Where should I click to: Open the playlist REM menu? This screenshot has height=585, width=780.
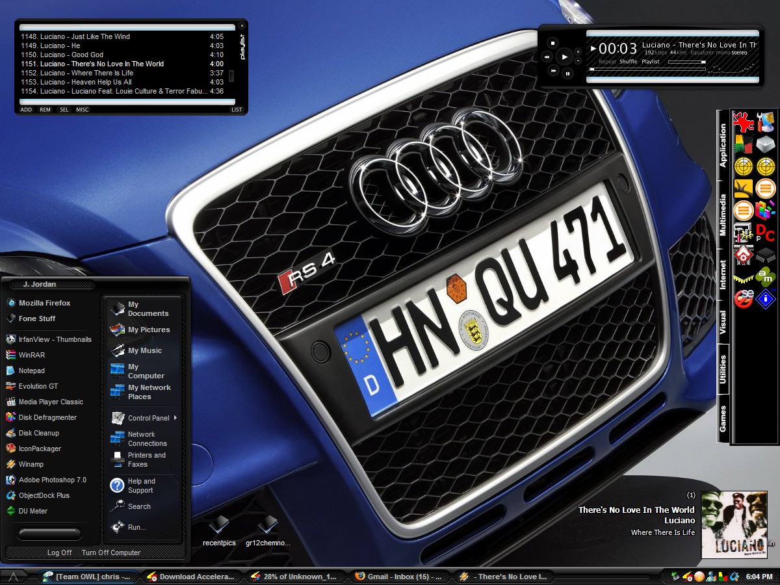click(x=45, y=110)
